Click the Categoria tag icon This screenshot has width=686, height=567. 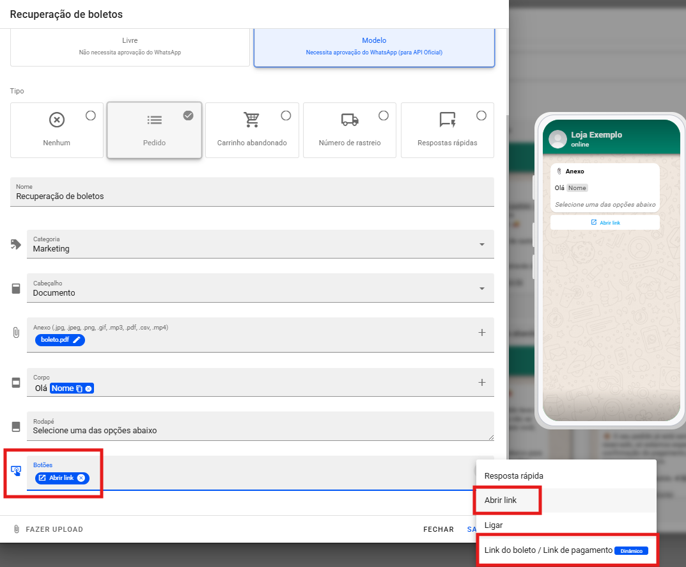pyautogui.click(x=16, y=244)
